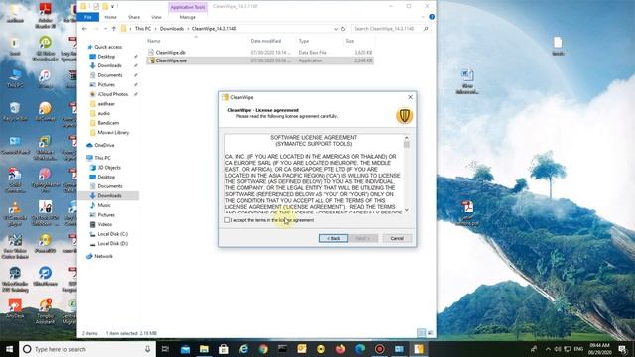Switch to details view icon in status bar

tap(421, 333)
